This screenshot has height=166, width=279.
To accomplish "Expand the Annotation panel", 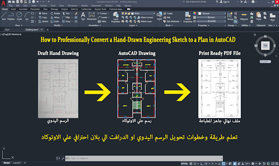I will [x=94, y=25].
